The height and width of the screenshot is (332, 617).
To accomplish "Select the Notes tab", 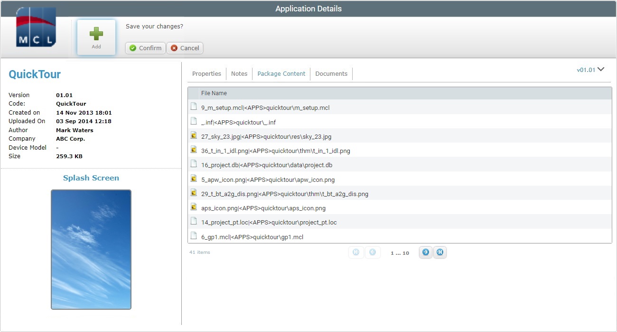I will pos(239,73).
